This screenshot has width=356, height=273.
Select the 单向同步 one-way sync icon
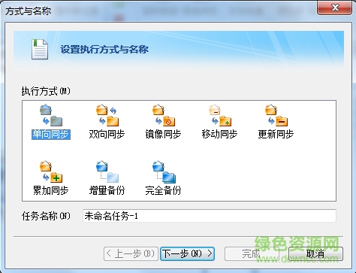pyautogui.click(x=51, y=115)
